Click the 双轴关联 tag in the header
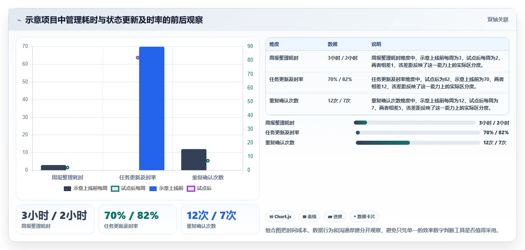 tap(498, 19)
